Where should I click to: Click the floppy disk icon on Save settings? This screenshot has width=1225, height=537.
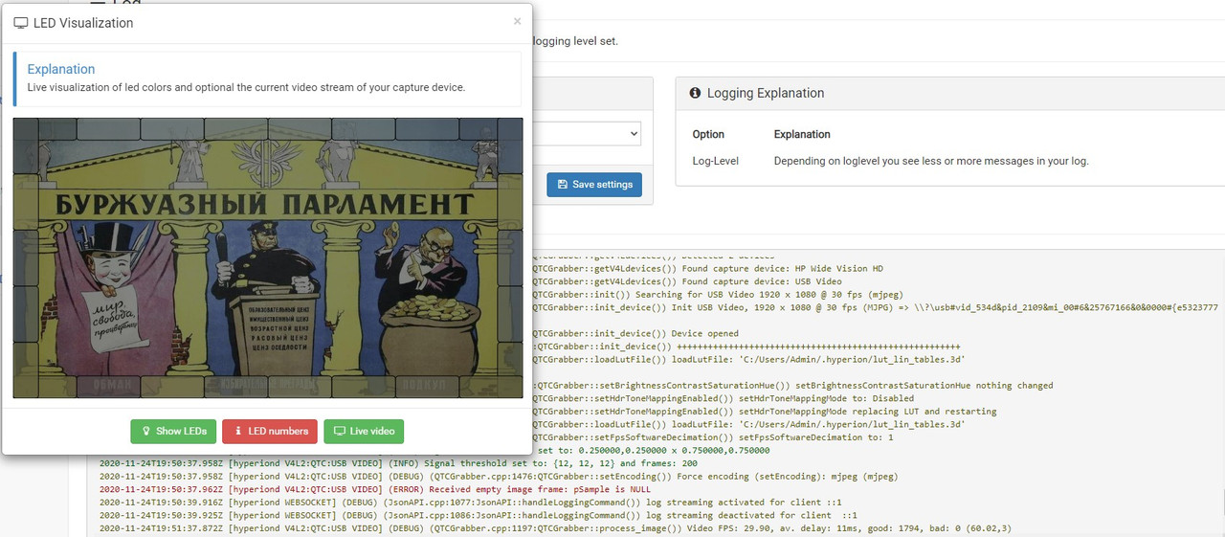point(562,185)
